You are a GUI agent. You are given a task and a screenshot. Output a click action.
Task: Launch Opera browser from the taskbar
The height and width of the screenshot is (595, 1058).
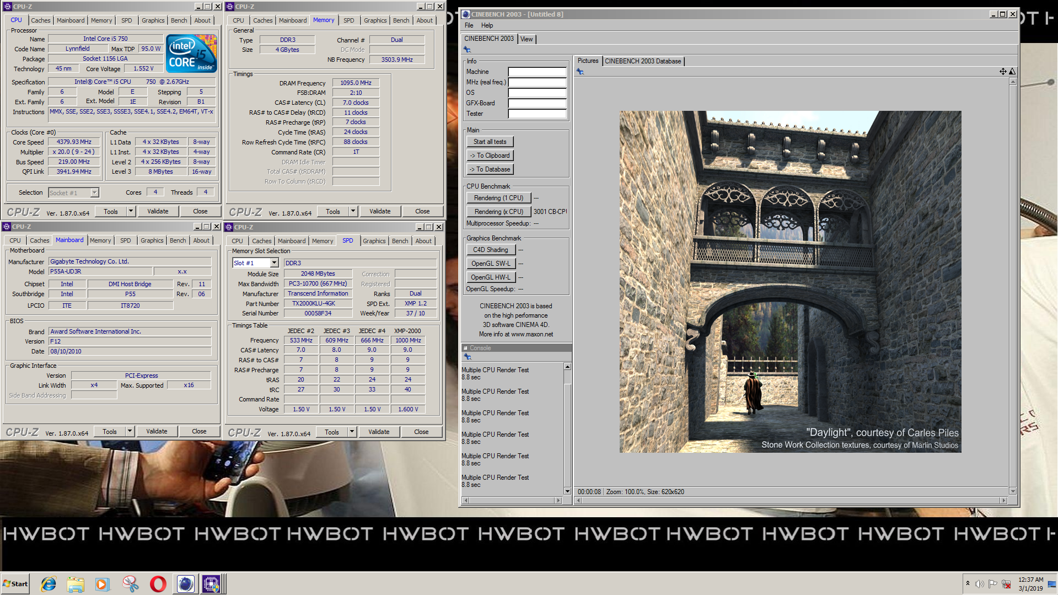[x=158, y=583]
